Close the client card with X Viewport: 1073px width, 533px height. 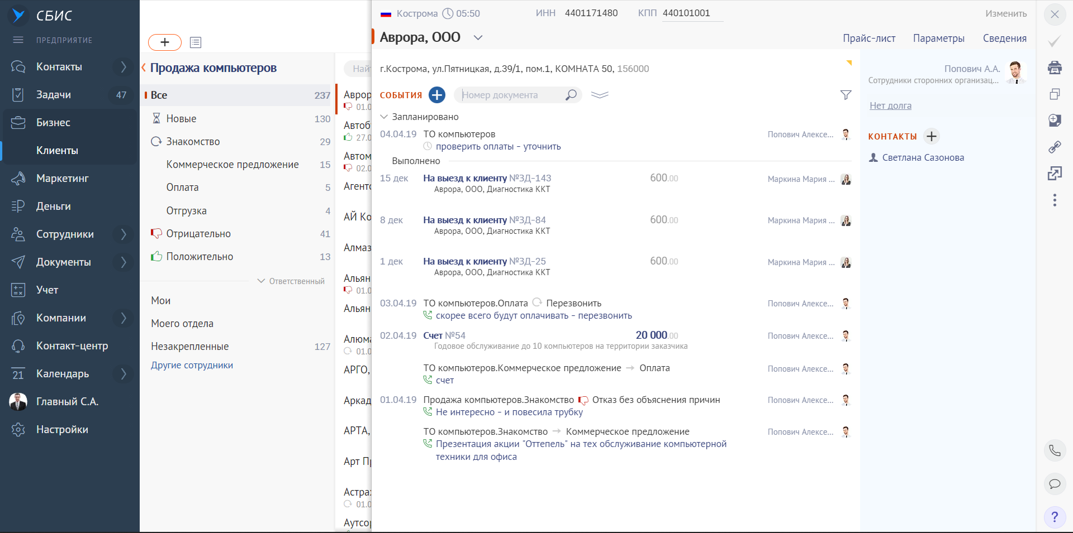click(x=1055, y=15)
